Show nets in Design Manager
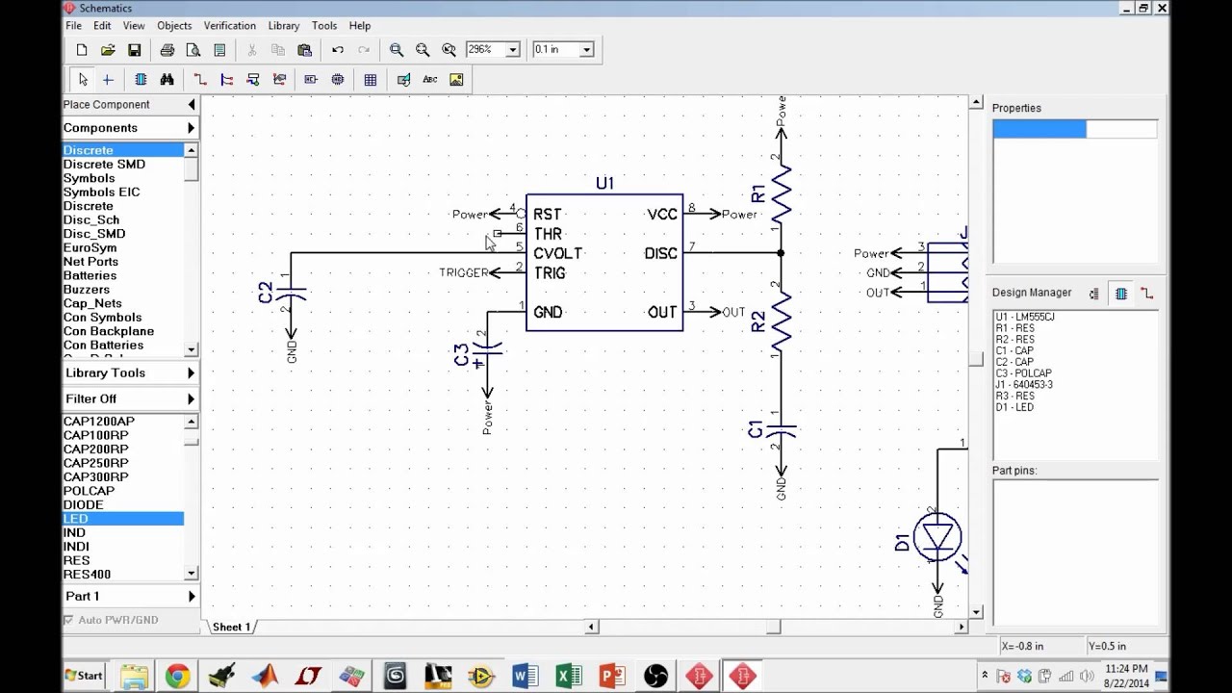 tap(1147, 294)
